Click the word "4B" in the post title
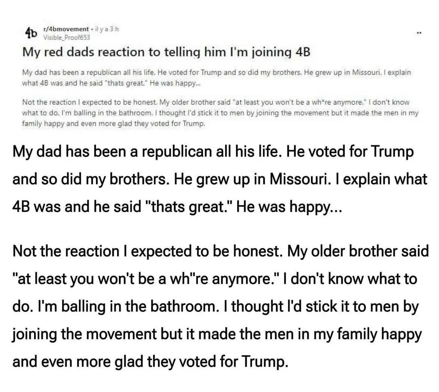Viewport: 439px width, 392px height. point(302,52)
